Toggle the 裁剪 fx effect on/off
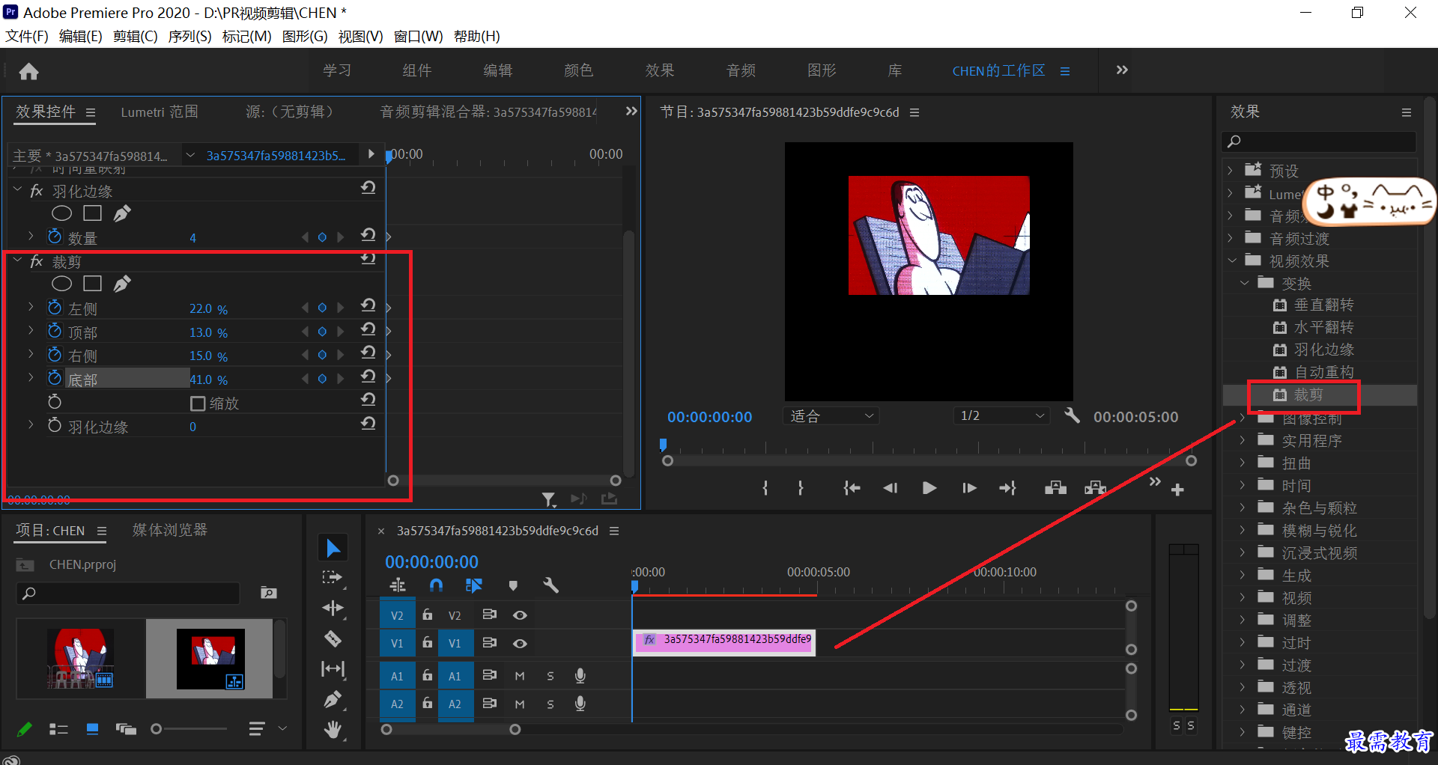 tap(36, 261)
